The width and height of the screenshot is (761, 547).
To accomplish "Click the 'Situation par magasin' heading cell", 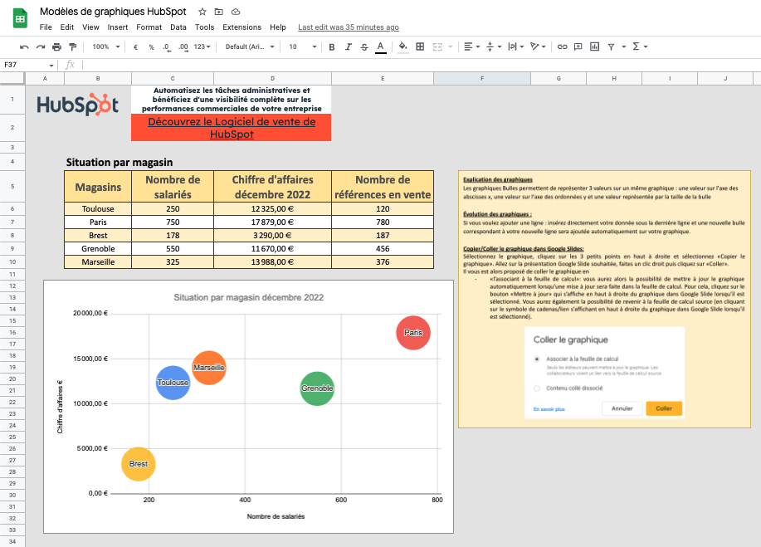I will [120, 162].
